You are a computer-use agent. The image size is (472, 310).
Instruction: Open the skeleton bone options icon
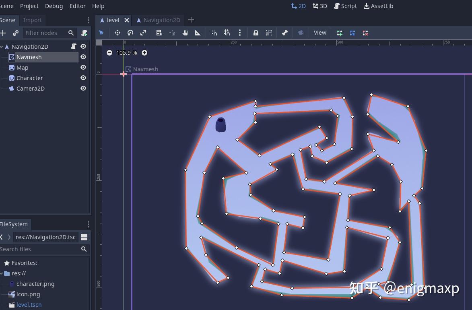click(285, 33)
